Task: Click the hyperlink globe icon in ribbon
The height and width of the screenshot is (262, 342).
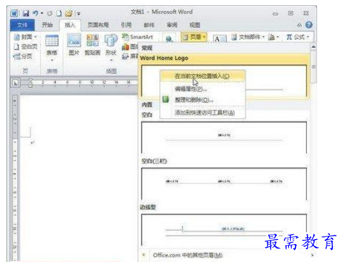Action: pos(169,39)
